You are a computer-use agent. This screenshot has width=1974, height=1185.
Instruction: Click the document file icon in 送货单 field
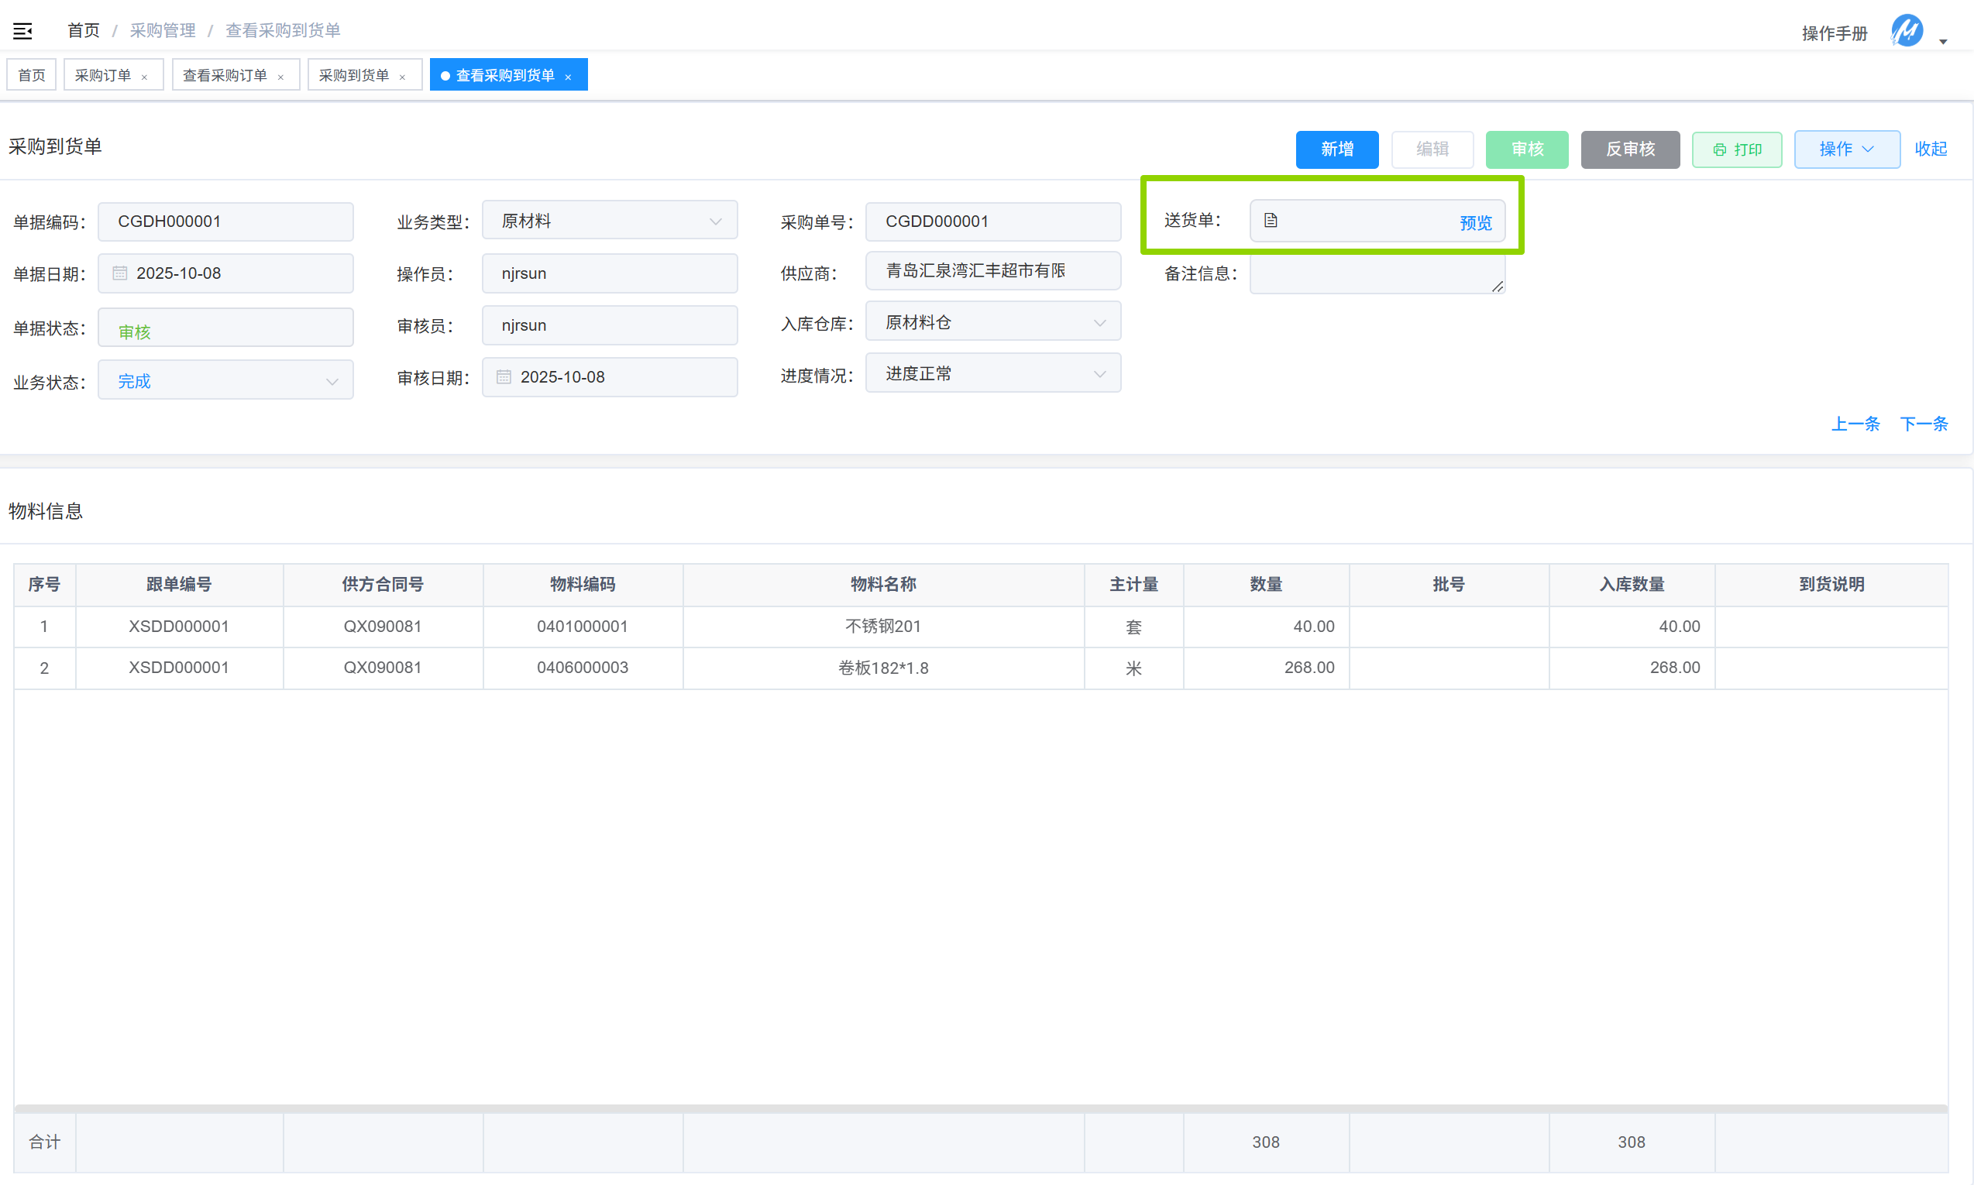(x=1271, y=221)
